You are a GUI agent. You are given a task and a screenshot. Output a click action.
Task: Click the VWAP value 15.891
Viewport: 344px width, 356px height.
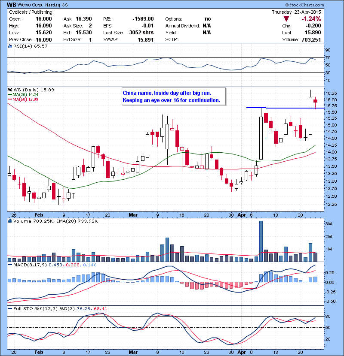point(145,39)
